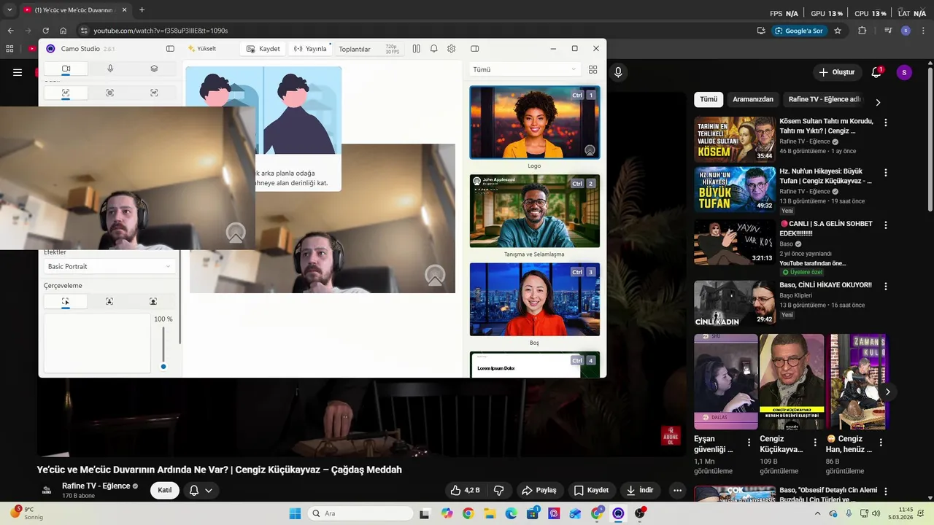This screenshot has width=934, height=525.
Task: Open options for CİNLİ HİKAYE OKUYOR video
Action: 886,287
